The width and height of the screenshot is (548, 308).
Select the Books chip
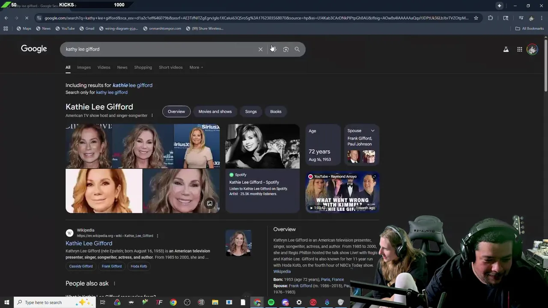click(x=276, y=112)
